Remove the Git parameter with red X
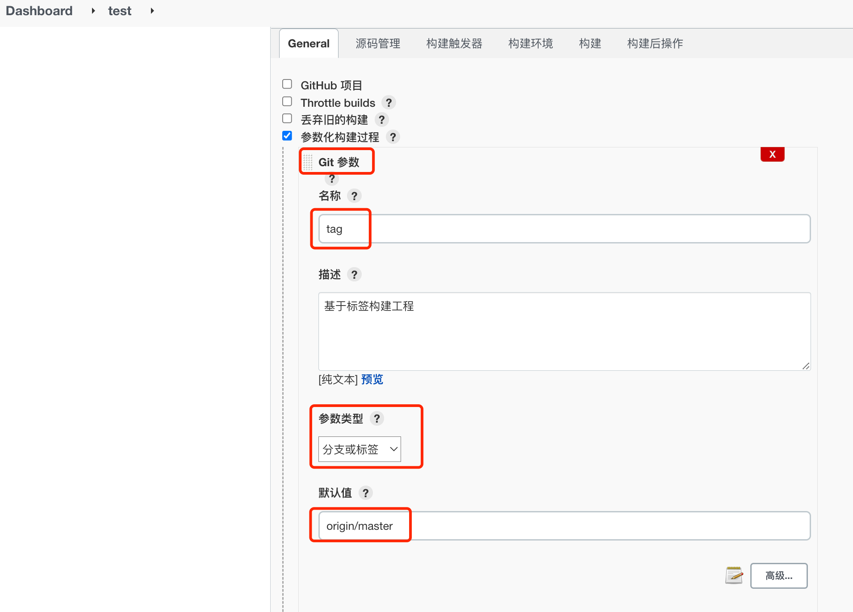The image size is (853, 612). tap(773, 154)
